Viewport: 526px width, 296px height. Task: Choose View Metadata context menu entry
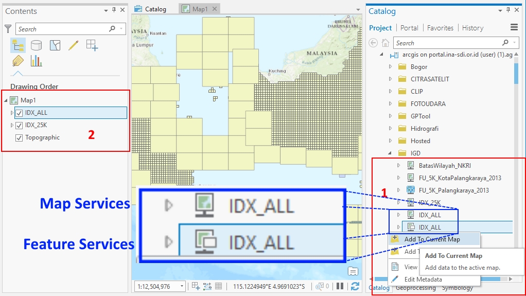pyautogui.click(x=404, y=267)
